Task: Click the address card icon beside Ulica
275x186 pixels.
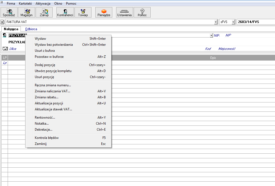Action: [x=5, y=49]
